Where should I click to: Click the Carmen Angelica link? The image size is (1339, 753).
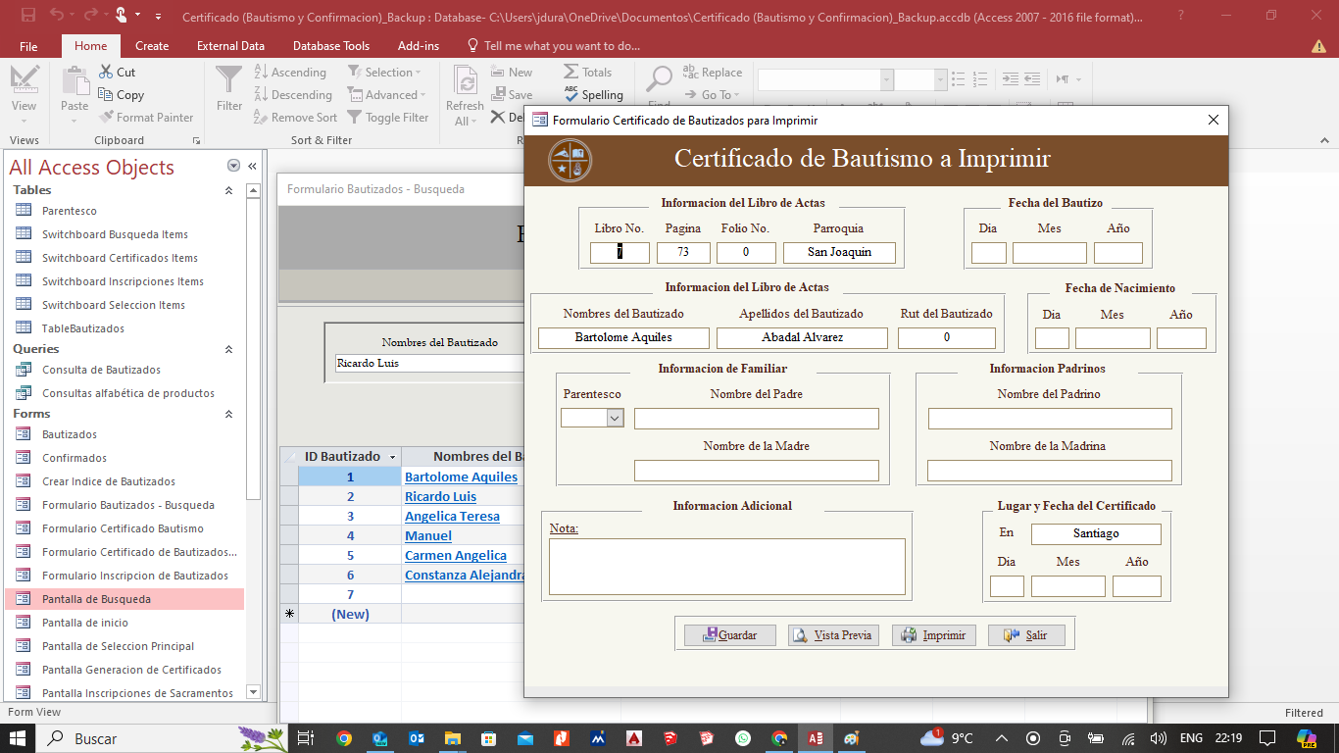(x=456, y=555)
